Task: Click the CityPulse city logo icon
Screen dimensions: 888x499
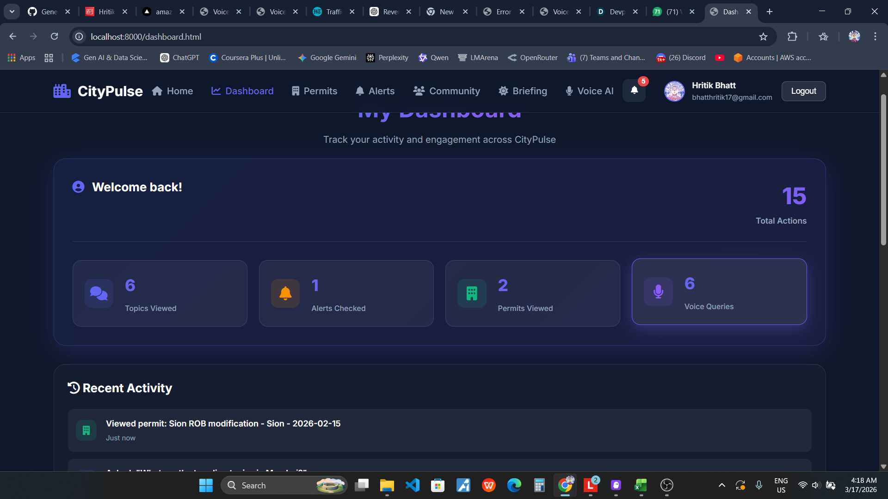Action: coord(62,91)
